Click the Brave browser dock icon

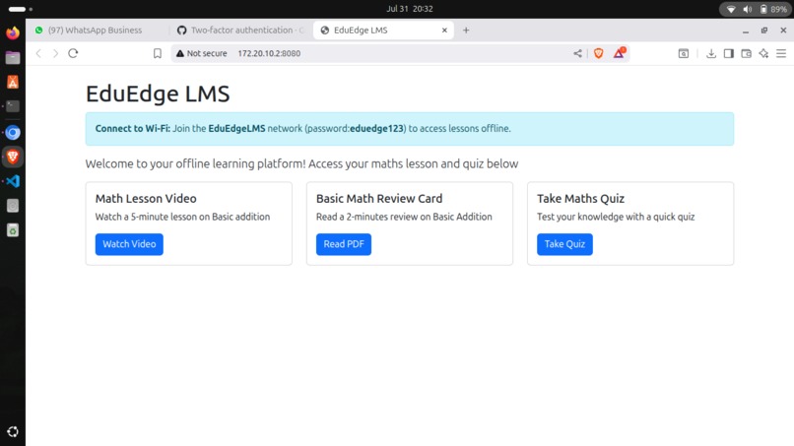13,157
